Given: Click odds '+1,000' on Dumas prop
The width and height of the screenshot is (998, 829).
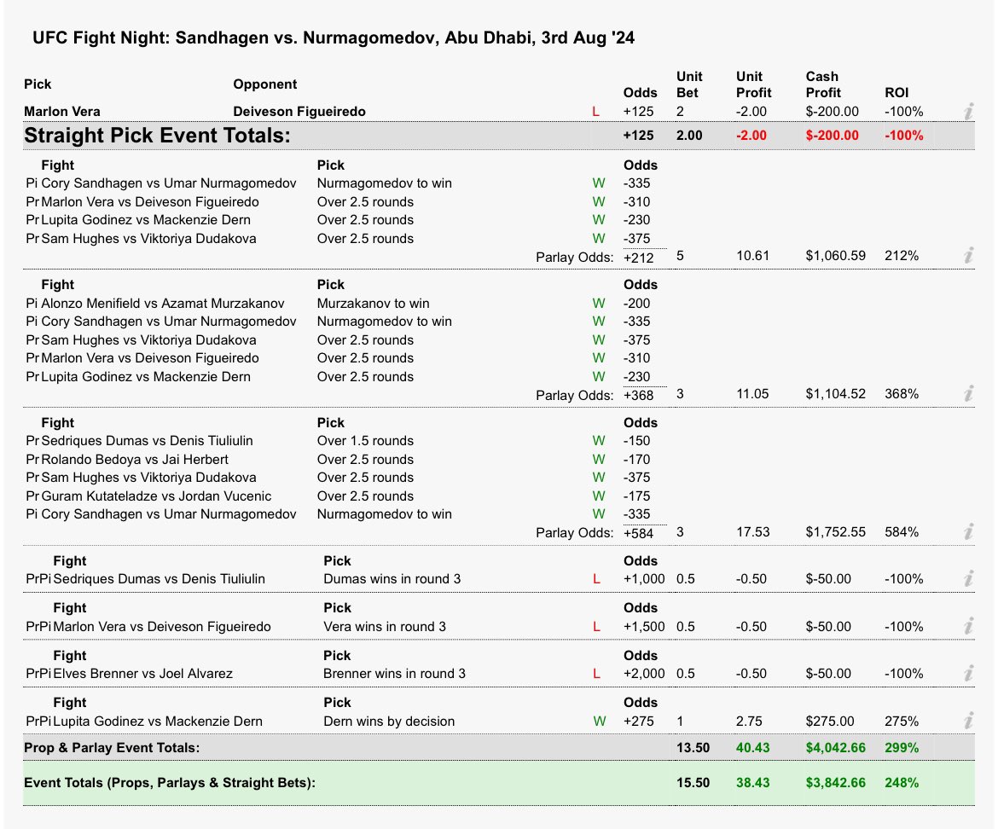Looking at the screenshot, I should pos(644,579).
